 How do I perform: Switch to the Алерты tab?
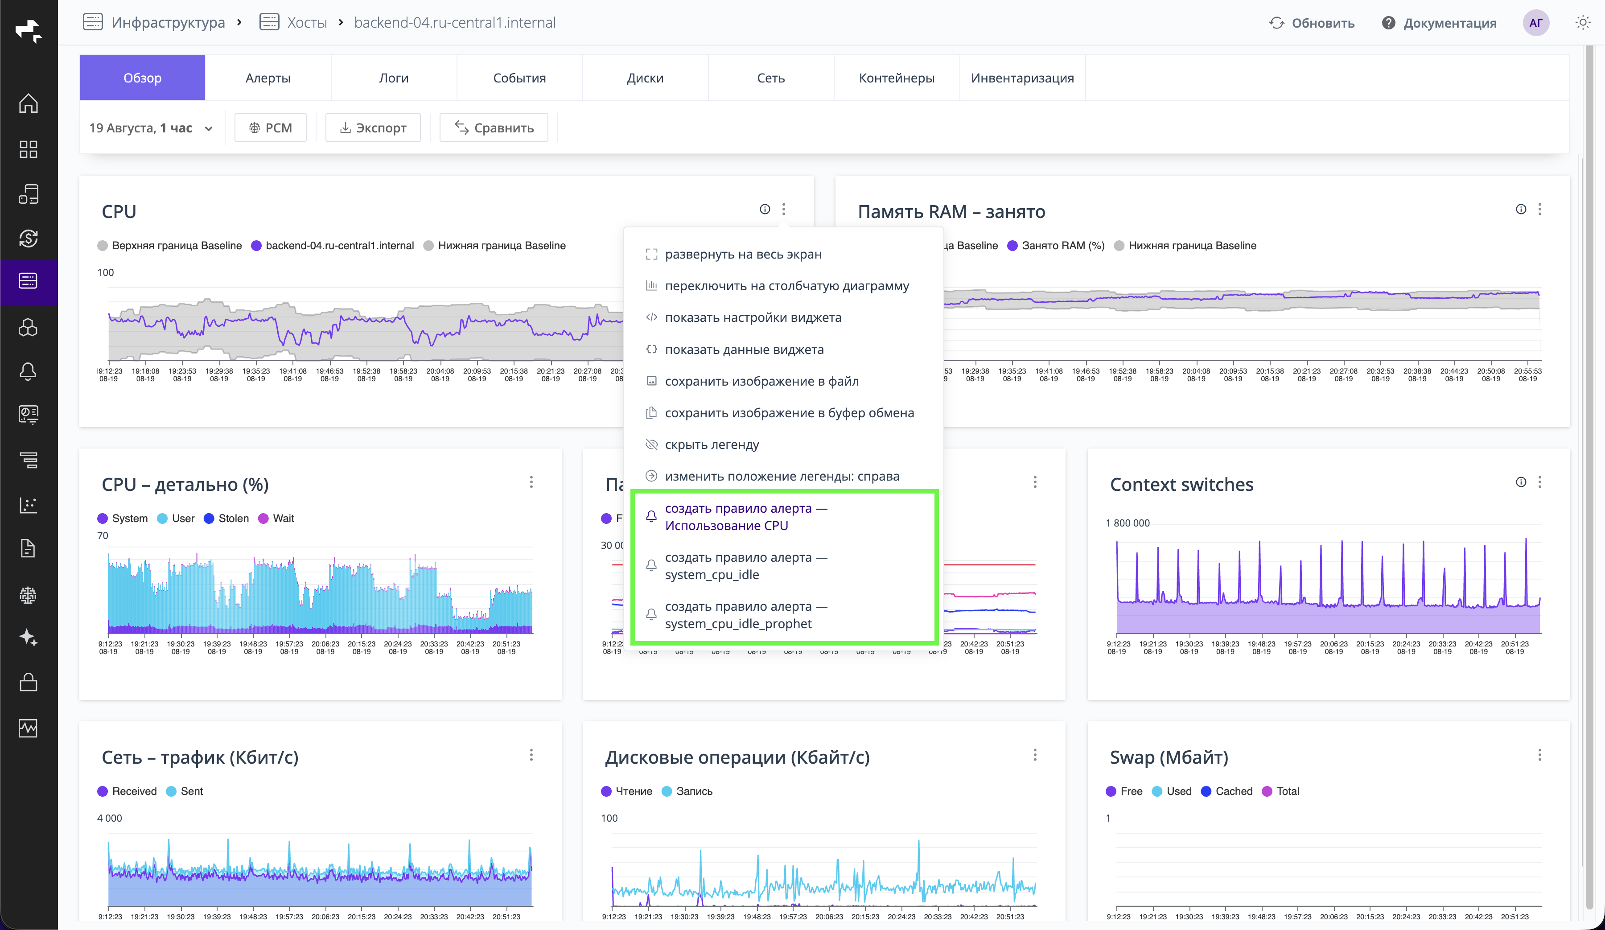(x=268, y=78)
